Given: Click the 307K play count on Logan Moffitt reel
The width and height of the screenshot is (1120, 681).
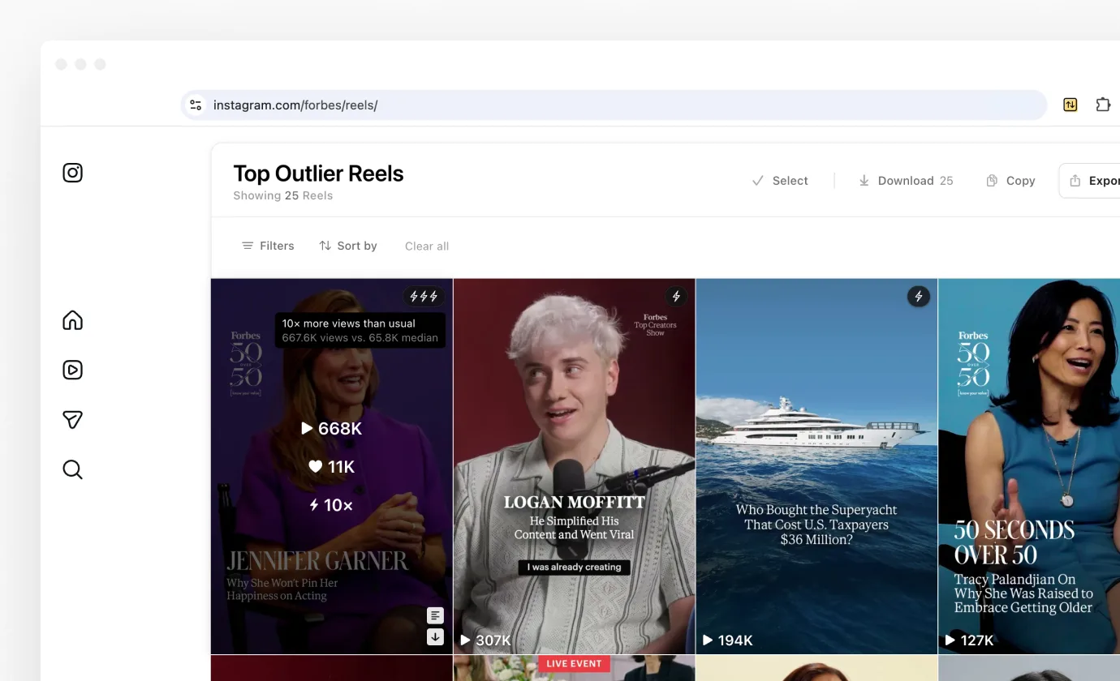Looking at the screenshot, I should (x=485, y=640).
